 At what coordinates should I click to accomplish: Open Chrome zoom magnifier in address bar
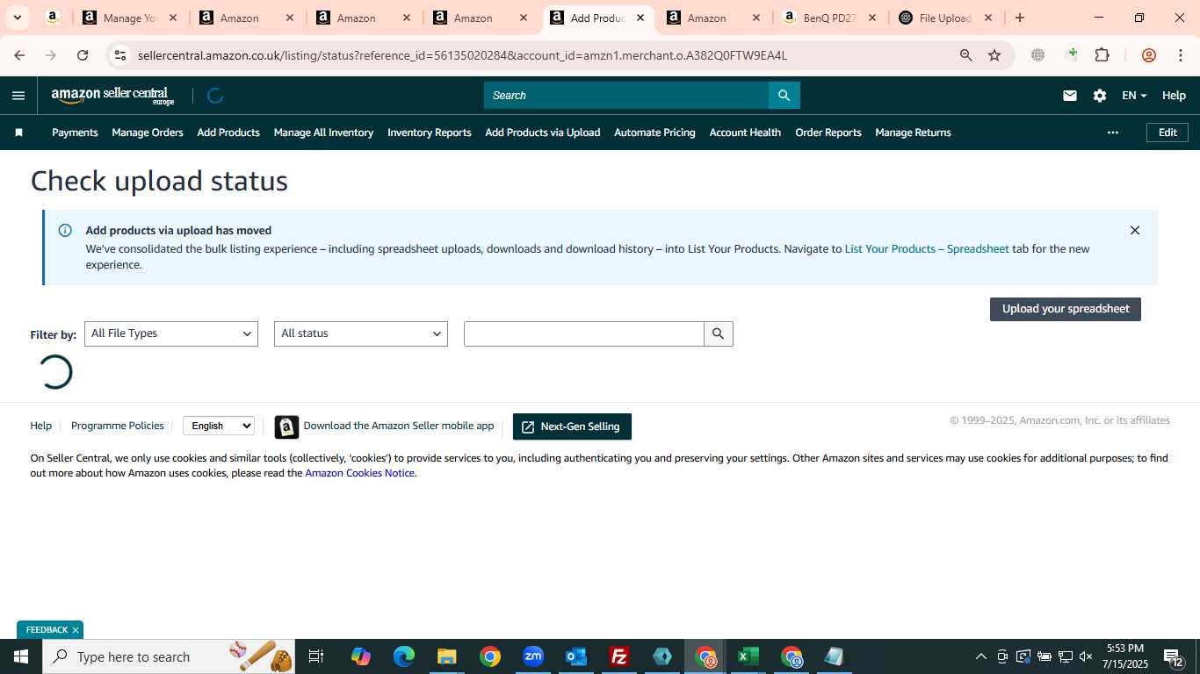pyautogui.click(x=966, y=55)
